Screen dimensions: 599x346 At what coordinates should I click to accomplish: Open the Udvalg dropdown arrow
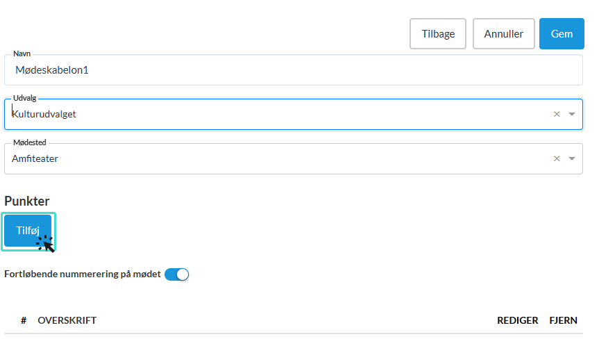click(x=572, y=114)
